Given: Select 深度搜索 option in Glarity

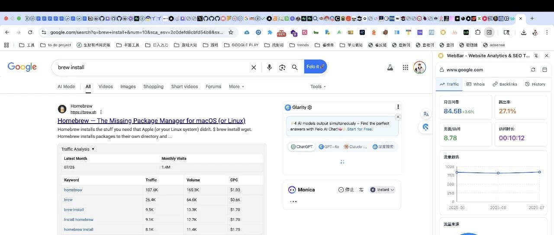Looking at the screenshot, I should pyautogui.click(x=383, y=147).
